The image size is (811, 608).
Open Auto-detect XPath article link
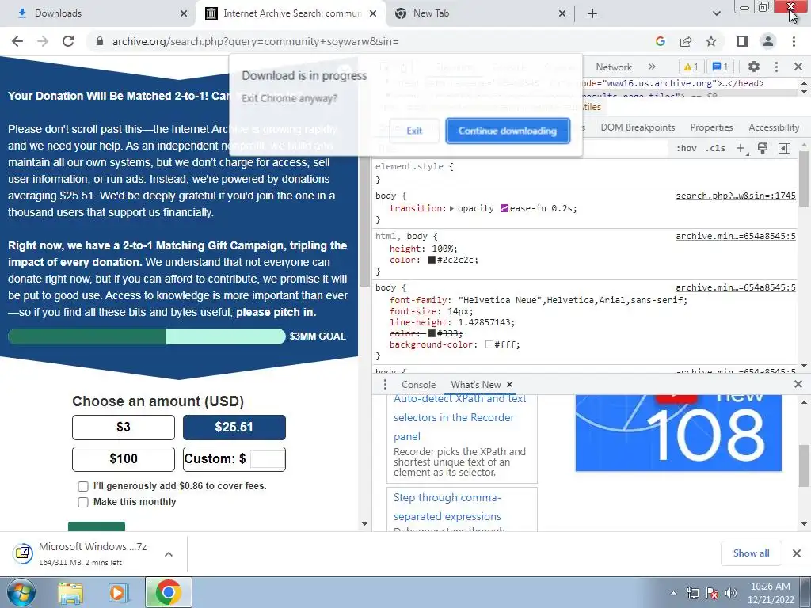(x=460, y=417)
